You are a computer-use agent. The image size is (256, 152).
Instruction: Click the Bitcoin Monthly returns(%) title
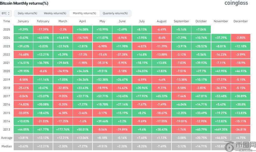tap(24, 3)
